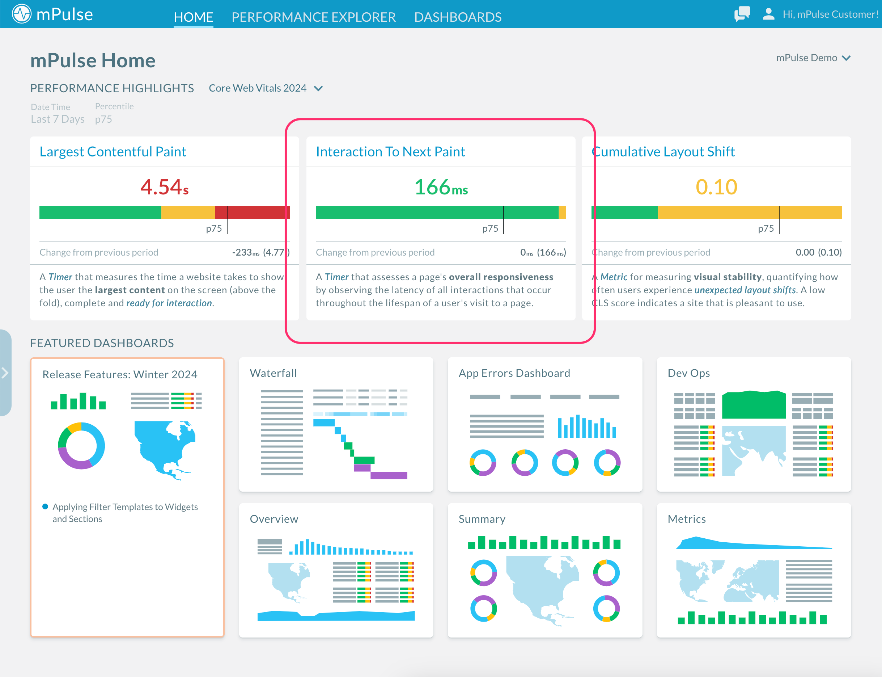Click Hi, mPulse Customer! greeting
Screen dimensions: 882x677
pos(830,14)
